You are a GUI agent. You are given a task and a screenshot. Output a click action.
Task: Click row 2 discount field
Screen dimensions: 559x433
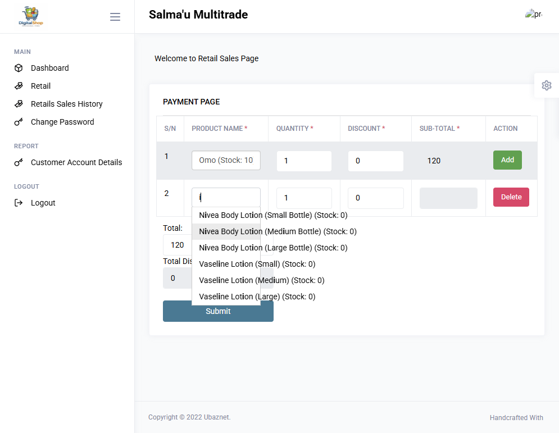pos(376,198)
